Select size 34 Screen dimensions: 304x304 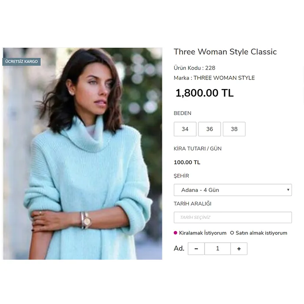(x=185, y=129)
